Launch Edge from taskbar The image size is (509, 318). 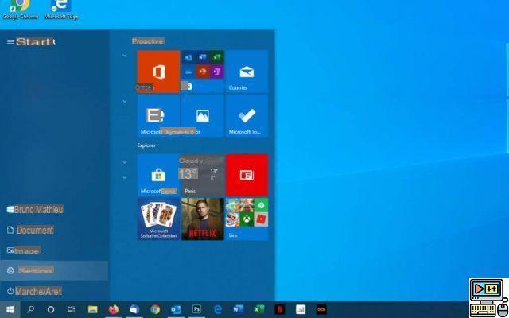pos(217,309)
